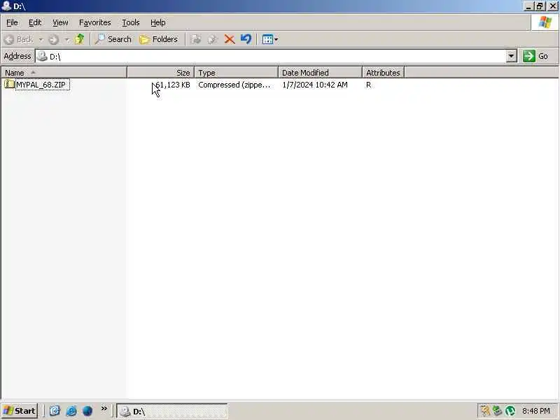Click the blue Undo arrow
This screenshot has height=420, width=560.
point(246,39)
